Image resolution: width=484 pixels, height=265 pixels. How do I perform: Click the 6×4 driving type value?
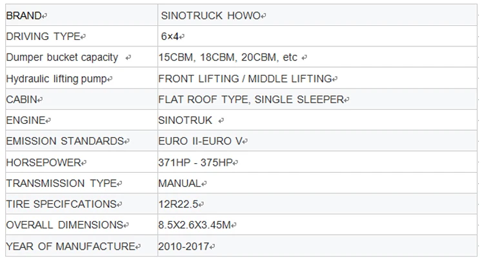[169, 36]
